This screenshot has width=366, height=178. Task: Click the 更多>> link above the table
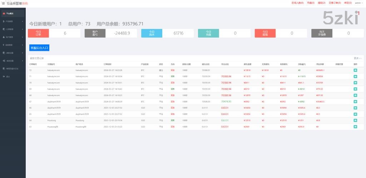pos(357,58)
